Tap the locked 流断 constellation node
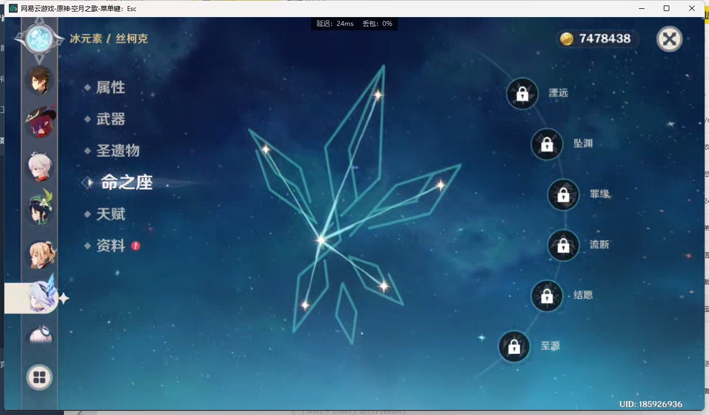 click(563, 245)
